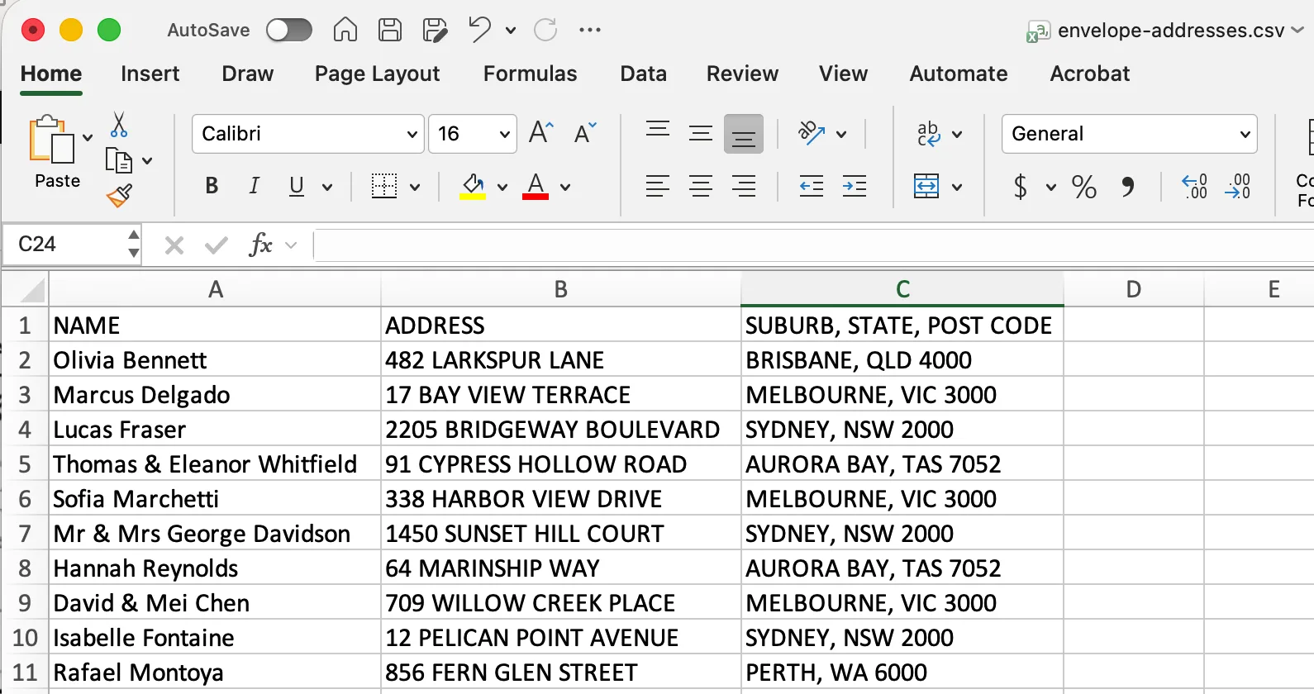This screenshot has width=1314, height=694.
Task: Apply Comma Style
Action: (1127, 186)
